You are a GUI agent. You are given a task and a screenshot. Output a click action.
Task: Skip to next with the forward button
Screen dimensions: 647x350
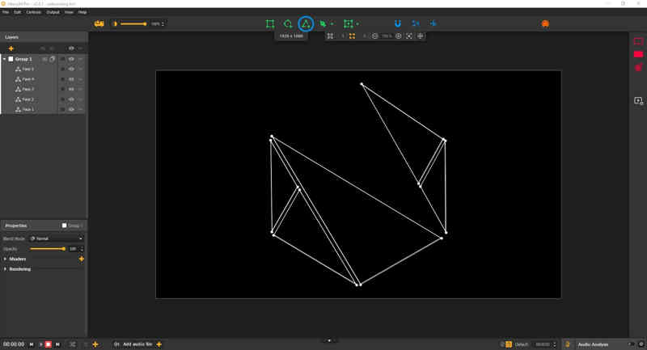tap(57, 344)
